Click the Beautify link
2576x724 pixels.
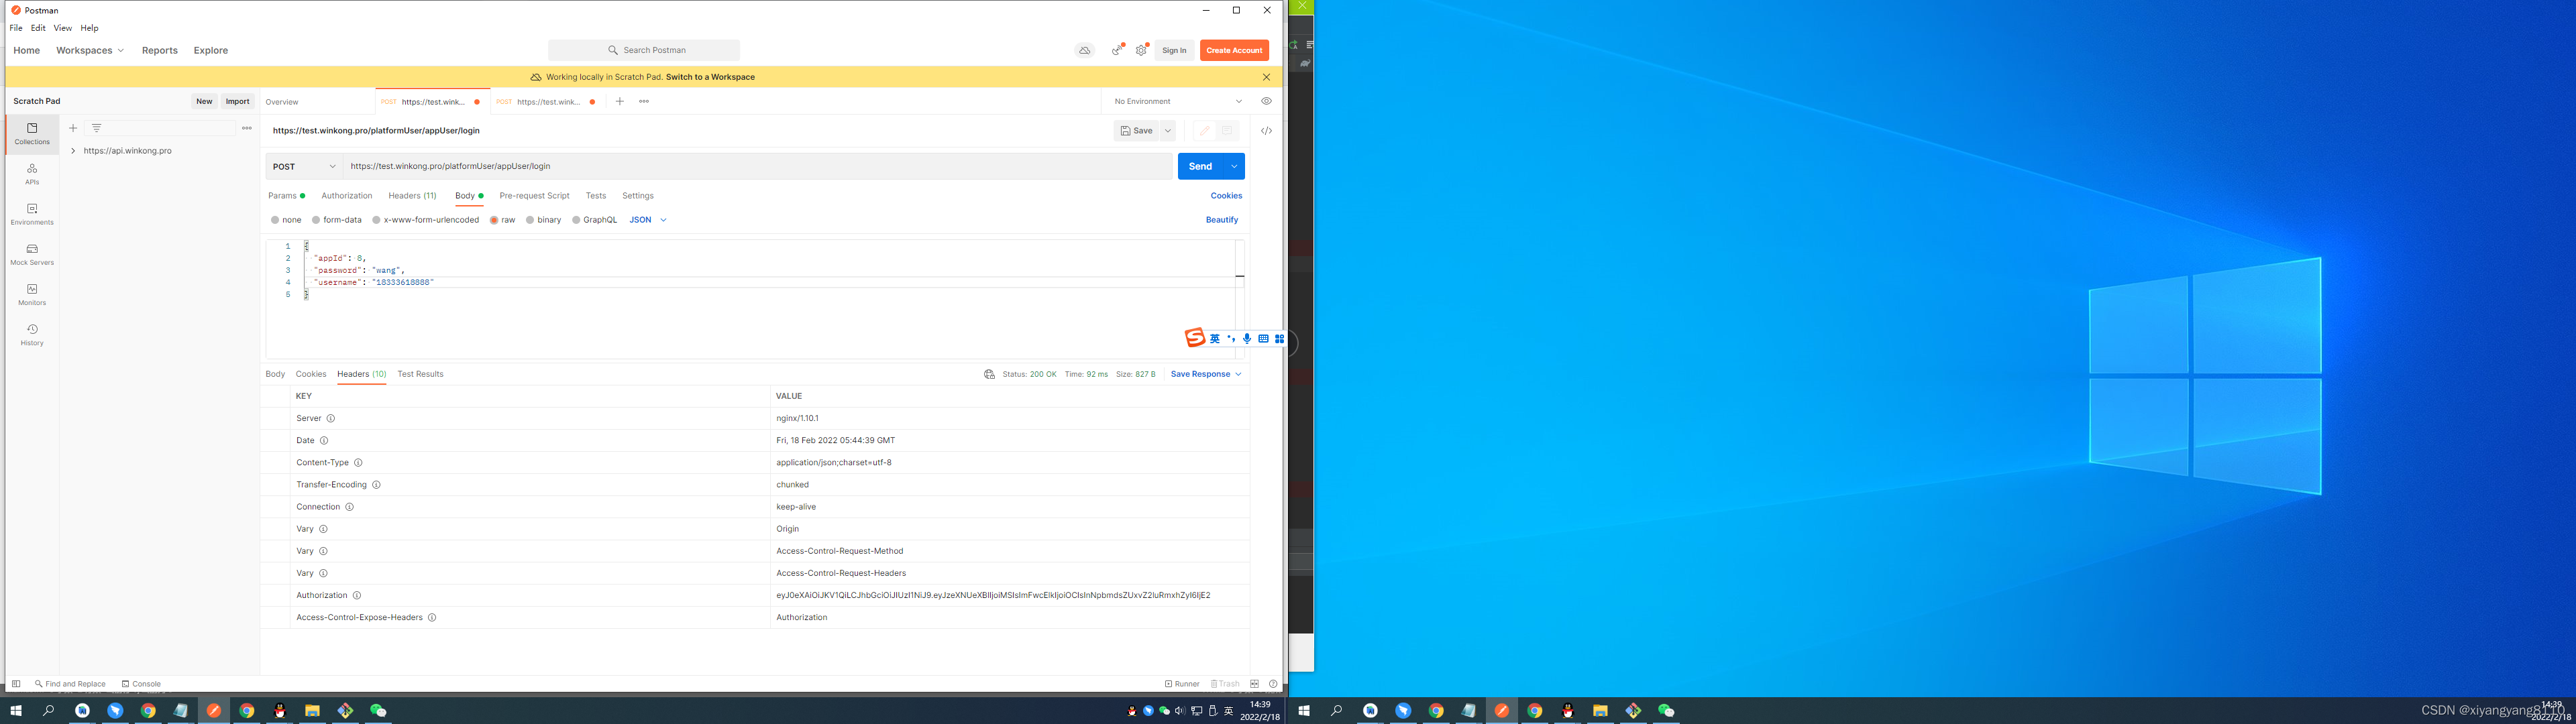[x=1221, y=220]
